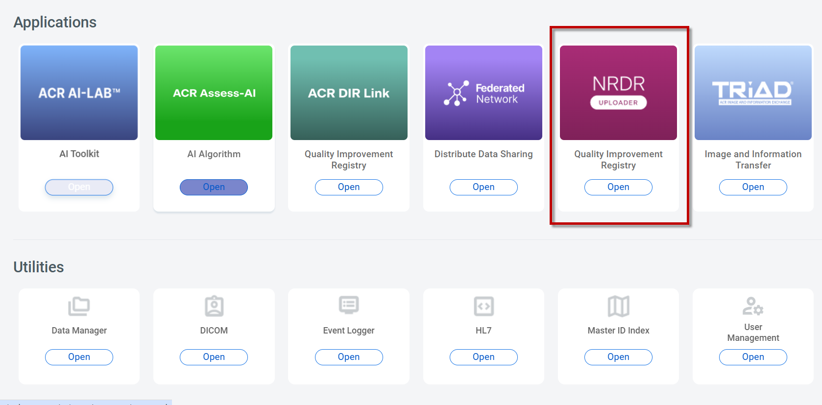Open the HL7 utility
The image size is (822, 405).
484,357
